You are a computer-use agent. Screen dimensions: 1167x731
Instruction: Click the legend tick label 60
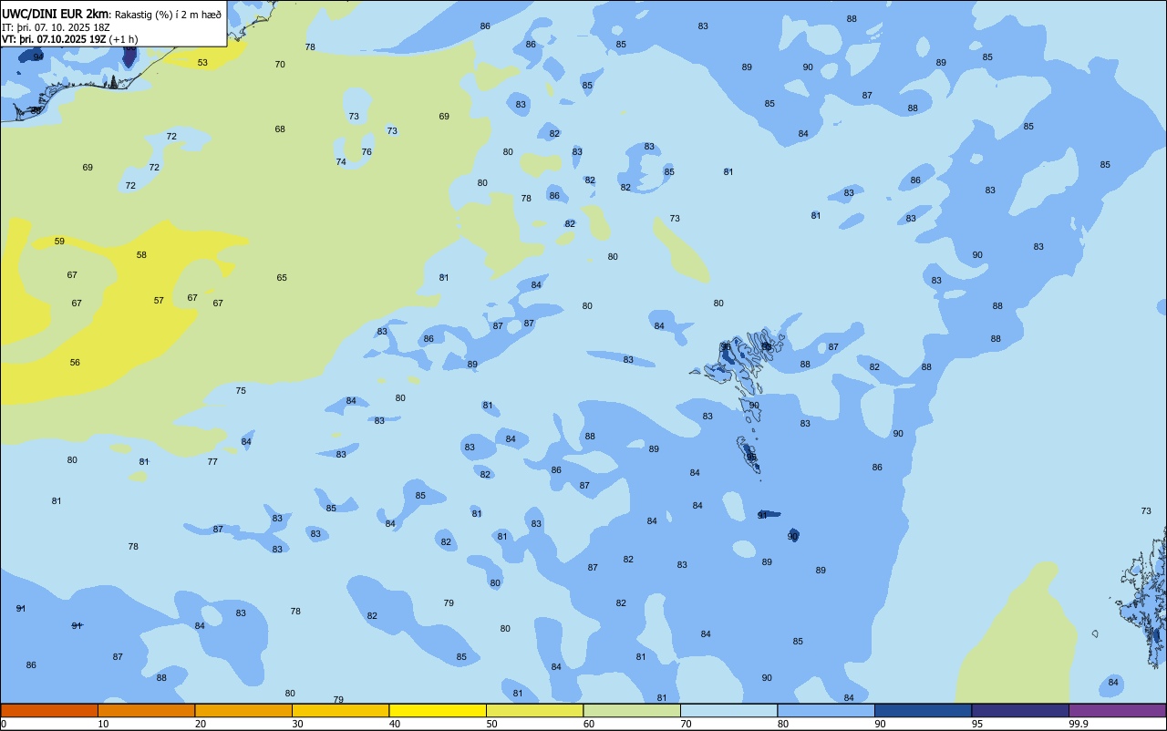pyautogui.click(x=588, y=724)
